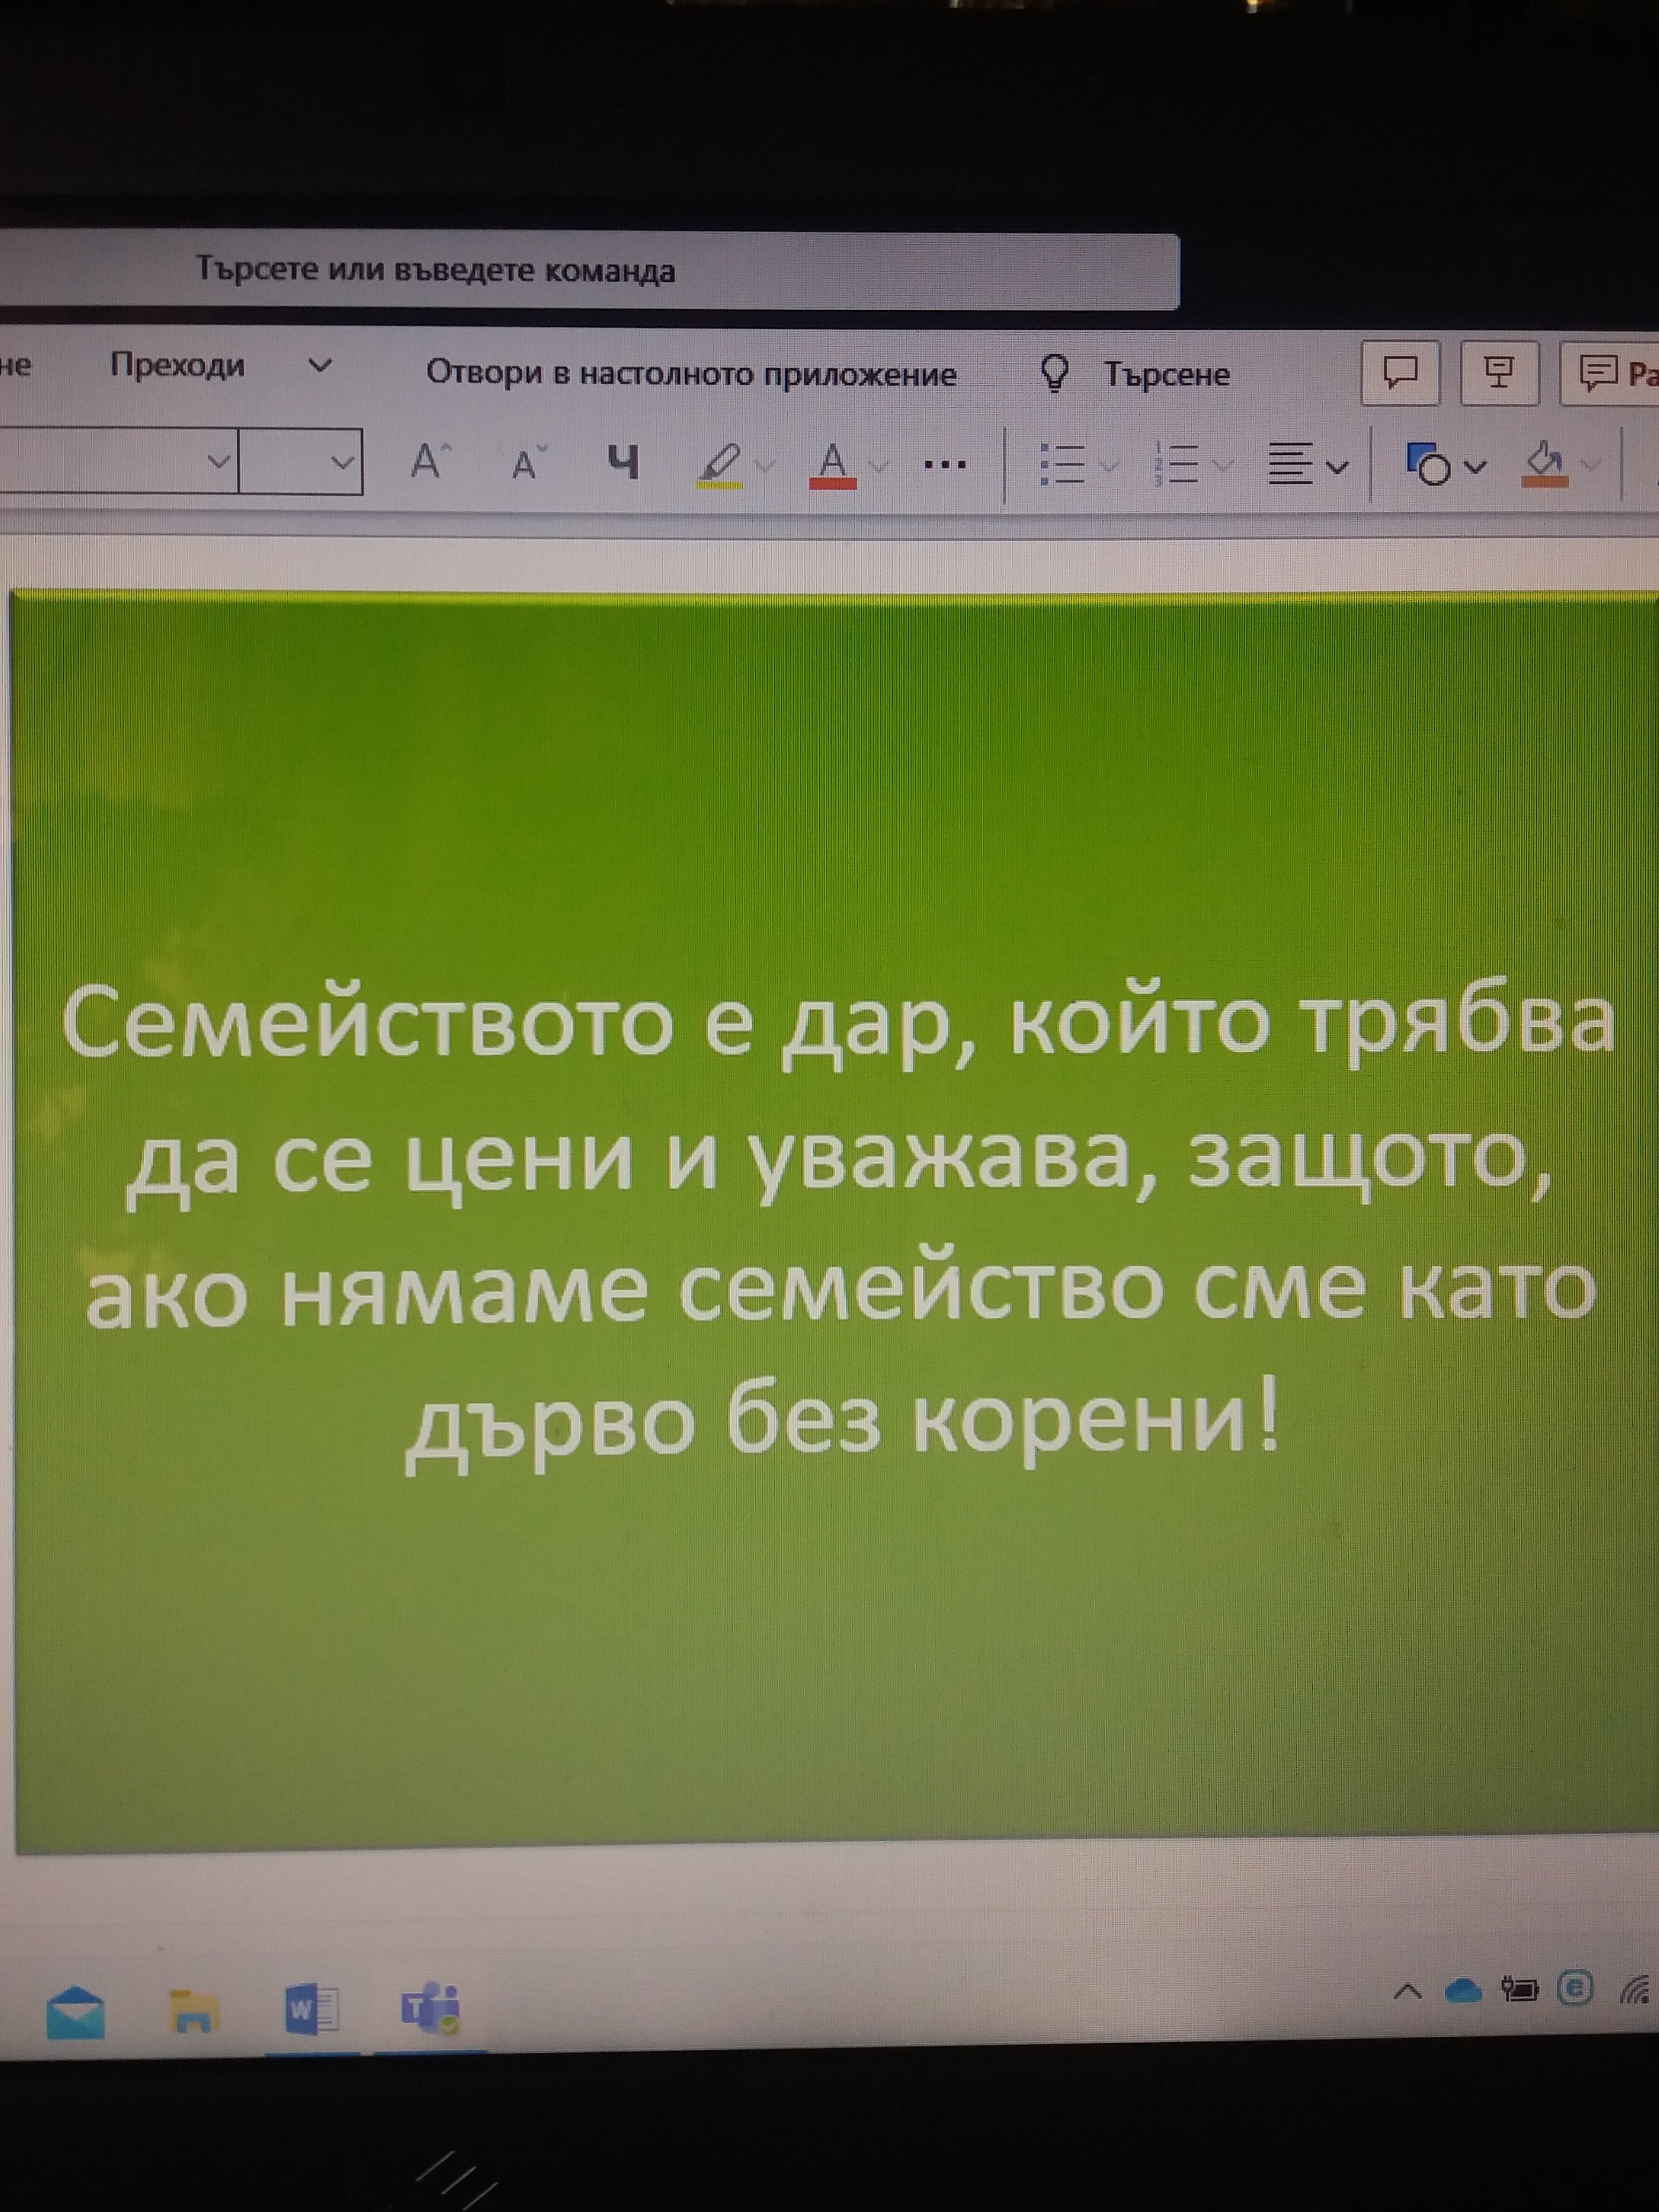The height and width of the screenshot is (2212, 1659).
Task: Apply the shape fill bucket color
Action: pyautogui.click(x=1545, y=464)
